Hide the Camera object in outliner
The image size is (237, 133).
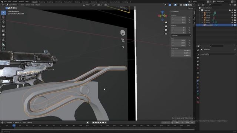tap(232, 13)
